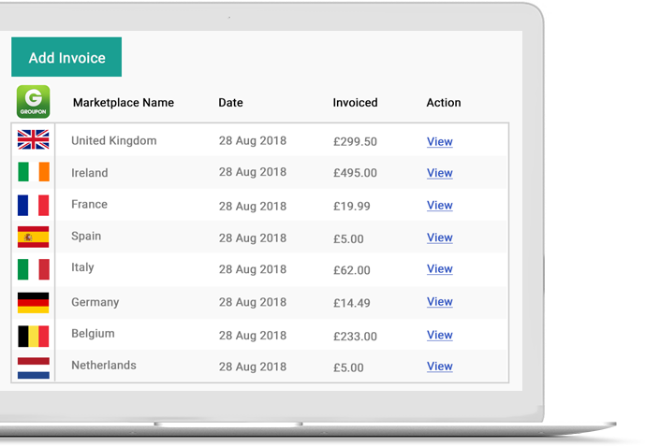Click the Groupon logo icon

coord(34,102)
